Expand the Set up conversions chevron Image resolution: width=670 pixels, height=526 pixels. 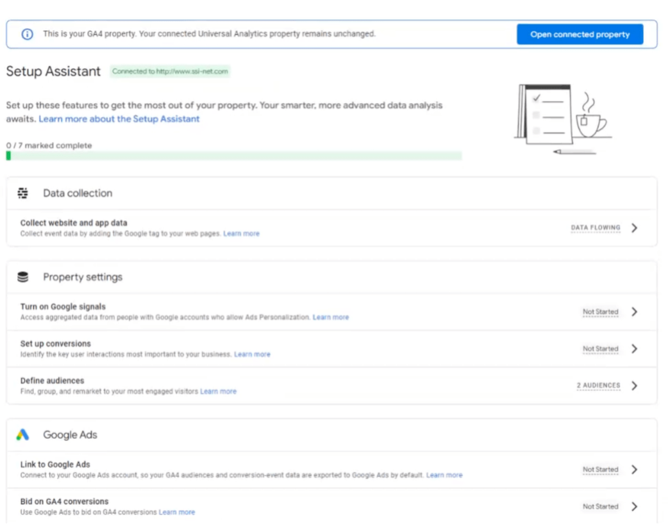[x=635, y=349]
